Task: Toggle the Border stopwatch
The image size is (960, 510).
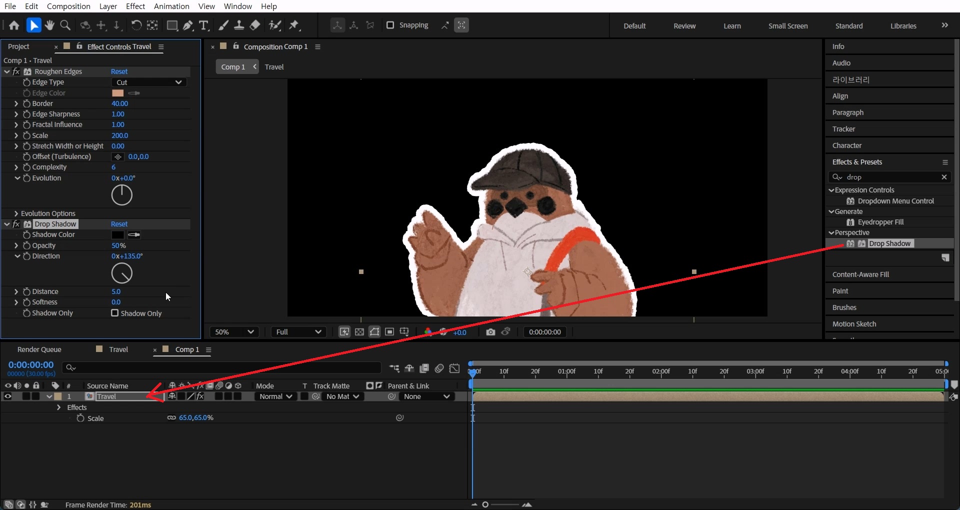Action: 26,103
